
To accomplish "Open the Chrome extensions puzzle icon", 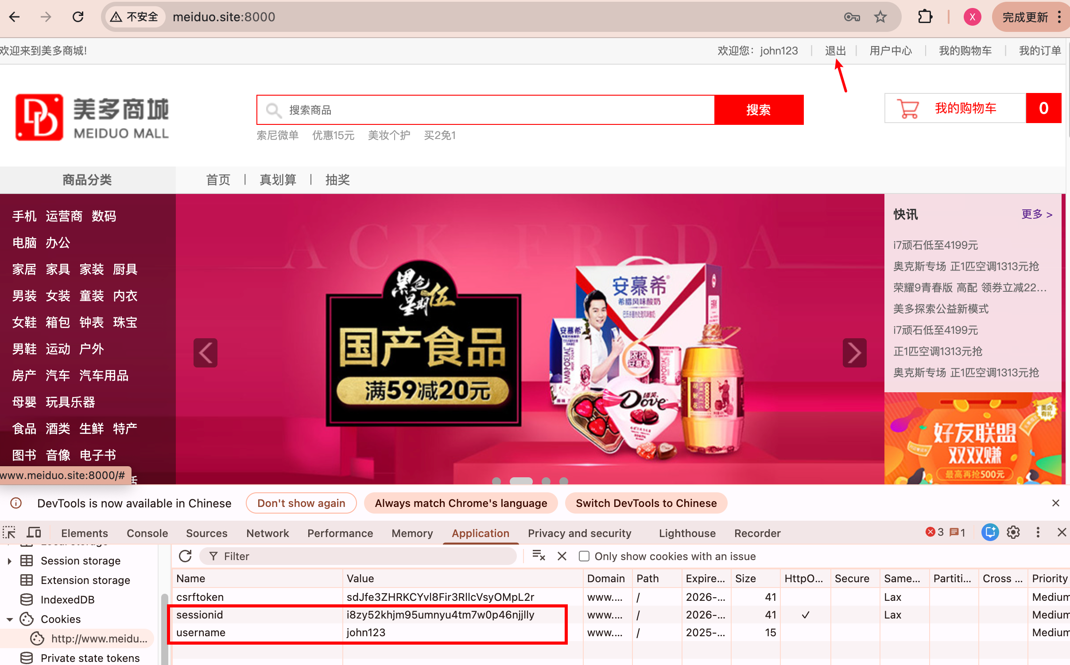I will [x=925, y=17].
